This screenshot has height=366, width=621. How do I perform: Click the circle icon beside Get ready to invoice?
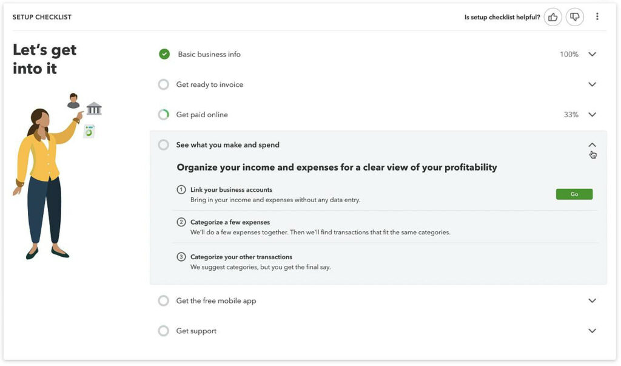(164, 84)
